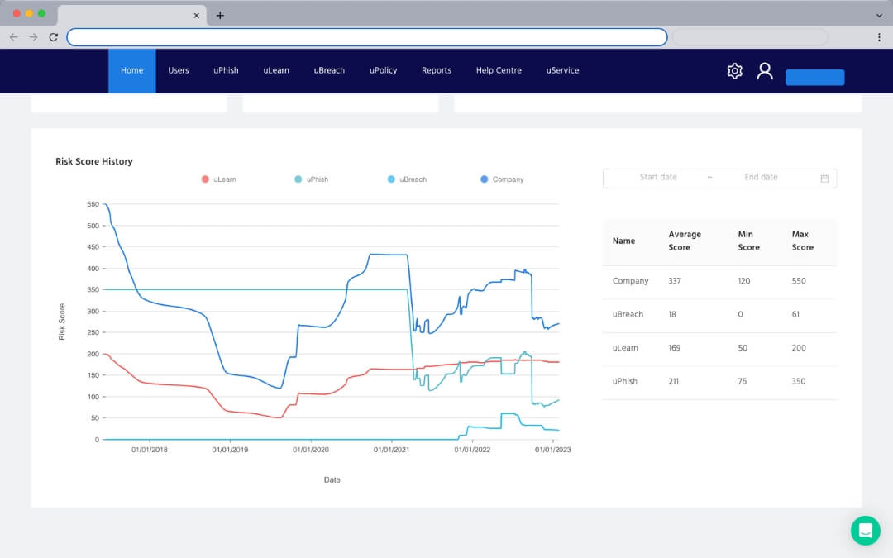Open the settings gear icon
The image size is (893, 558).
pos(734,71)
